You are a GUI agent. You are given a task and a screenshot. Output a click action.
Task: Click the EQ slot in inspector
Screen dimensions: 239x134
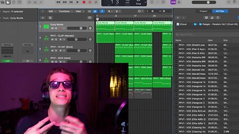tap(28, 51)
